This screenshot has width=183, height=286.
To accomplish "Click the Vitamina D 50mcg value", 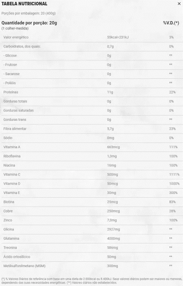I will [113, 184].
